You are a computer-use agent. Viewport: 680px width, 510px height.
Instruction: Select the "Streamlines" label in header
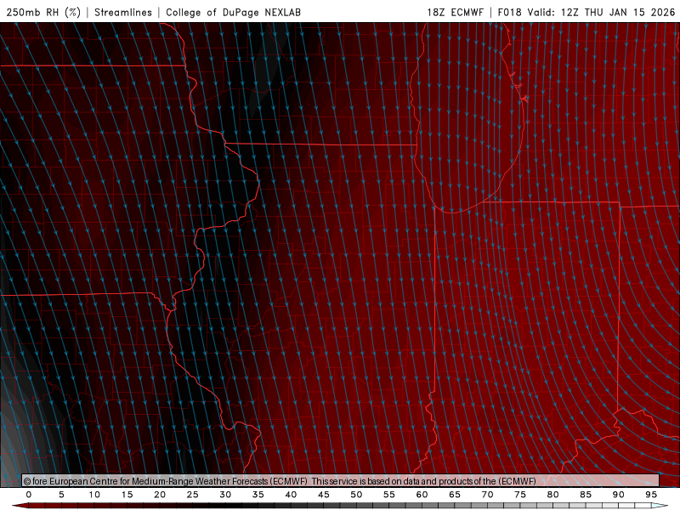point(123,12)
